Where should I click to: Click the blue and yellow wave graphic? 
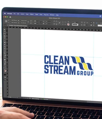(82, 63)
